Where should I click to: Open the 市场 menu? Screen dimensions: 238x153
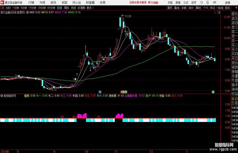tap(42, 3)
